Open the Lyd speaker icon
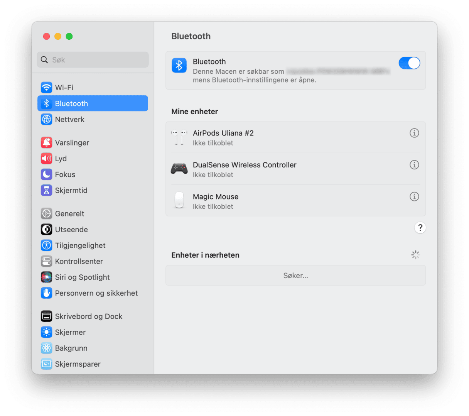 (x=46, y=159)
